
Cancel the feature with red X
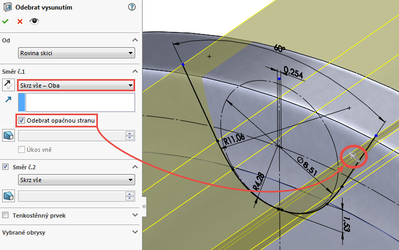[20, 22]
